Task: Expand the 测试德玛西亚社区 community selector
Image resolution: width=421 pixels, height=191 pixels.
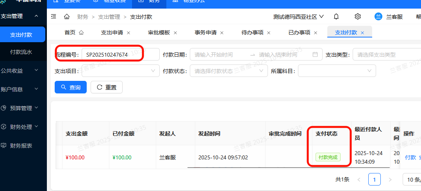Action: pos(298,16)
